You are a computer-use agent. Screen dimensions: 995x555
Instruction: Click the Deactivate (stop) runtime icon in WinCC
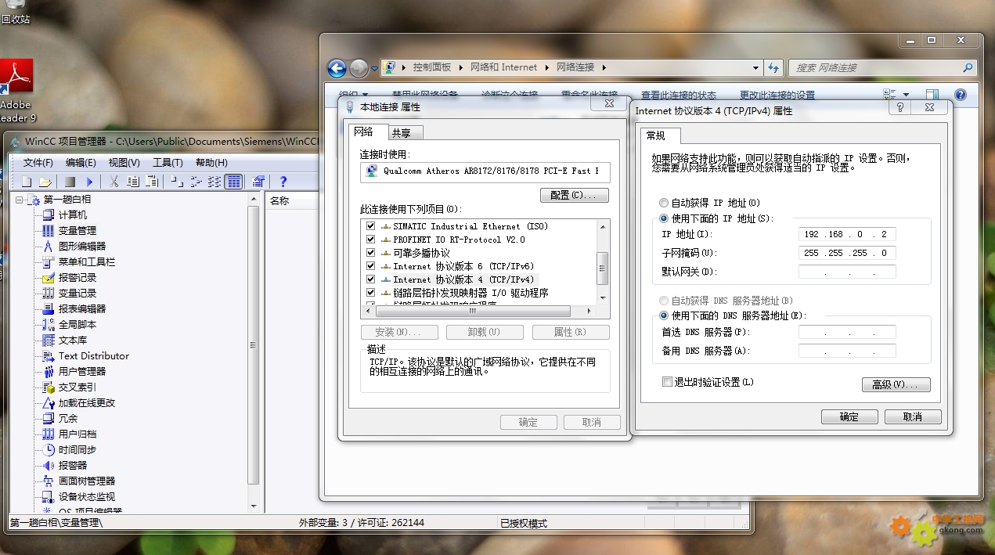coord(70,182)
